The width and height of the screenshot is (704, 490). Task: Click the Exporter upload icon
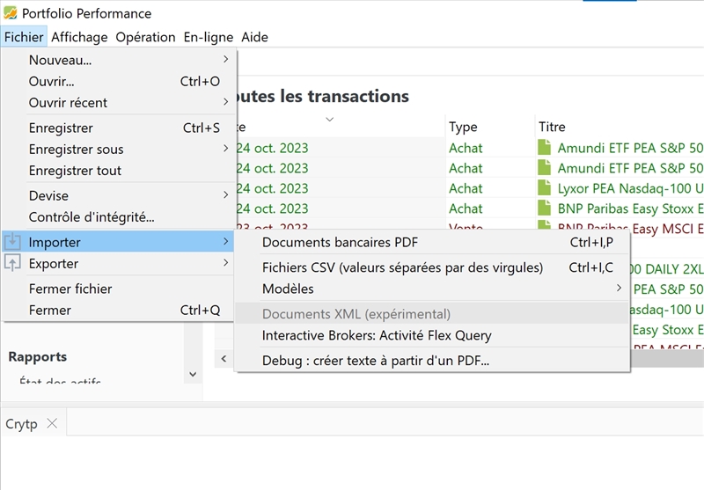coord(12,263)
